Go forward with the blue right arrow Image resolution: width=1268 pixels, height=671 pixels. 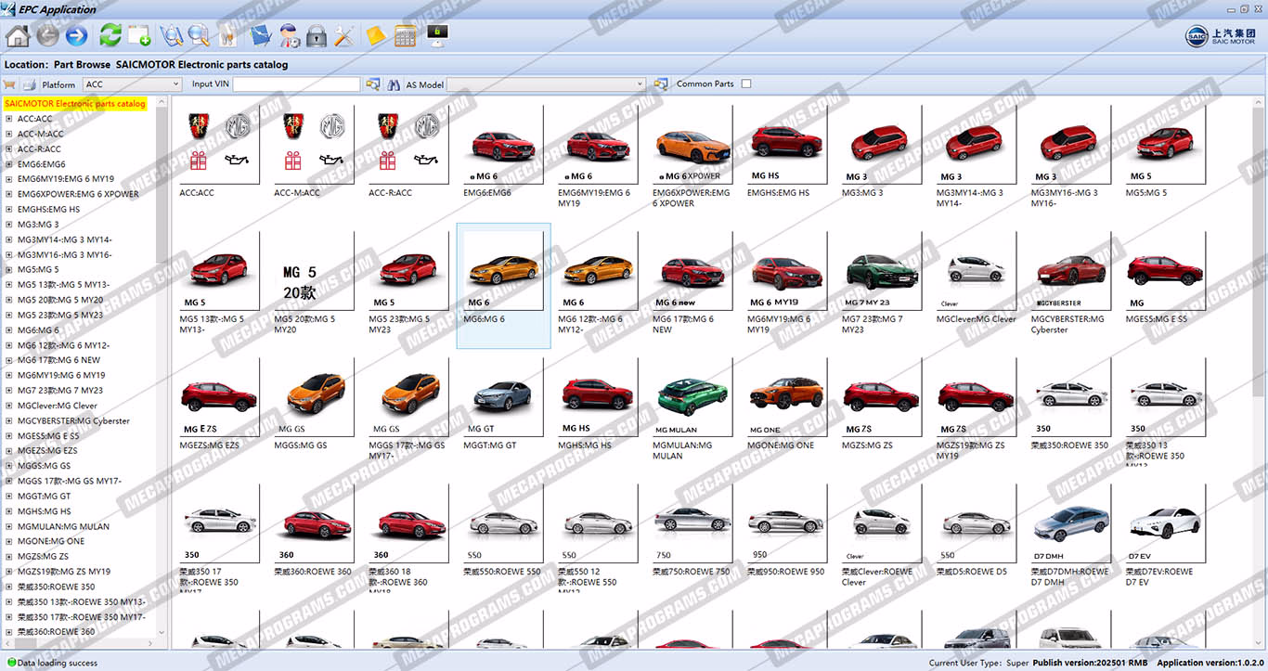[x=76, y=36]
